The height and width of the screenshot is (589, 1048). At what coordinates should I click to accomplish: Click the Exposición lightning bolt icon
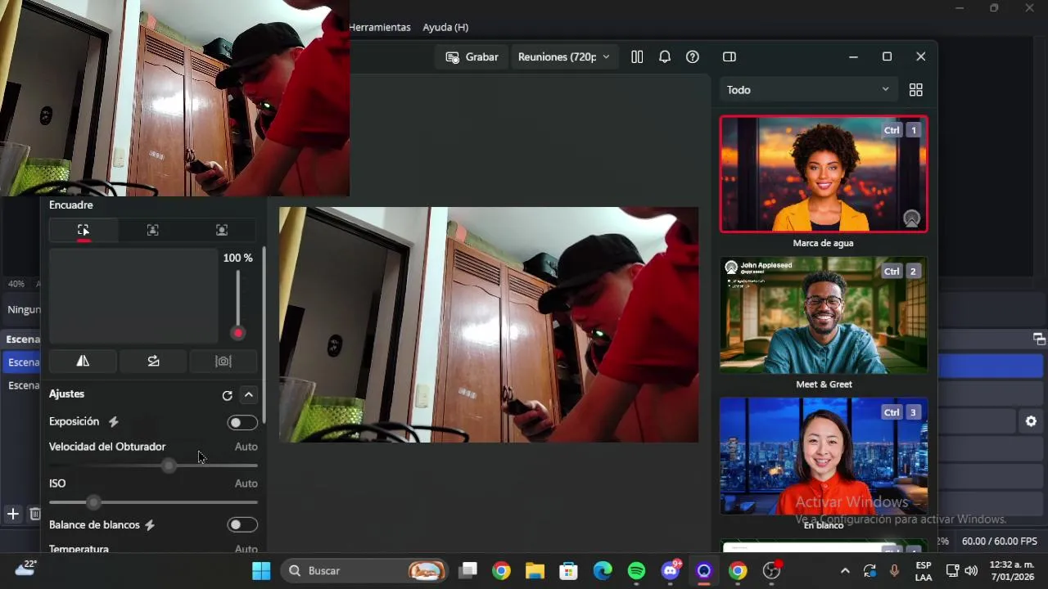point(114,422)
